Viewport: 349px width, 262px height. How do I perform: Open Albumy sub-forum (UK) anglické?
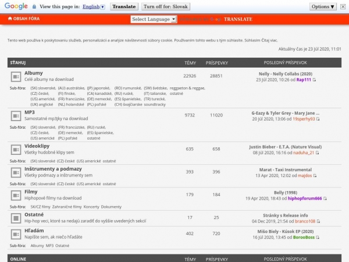tap(42, 104)
